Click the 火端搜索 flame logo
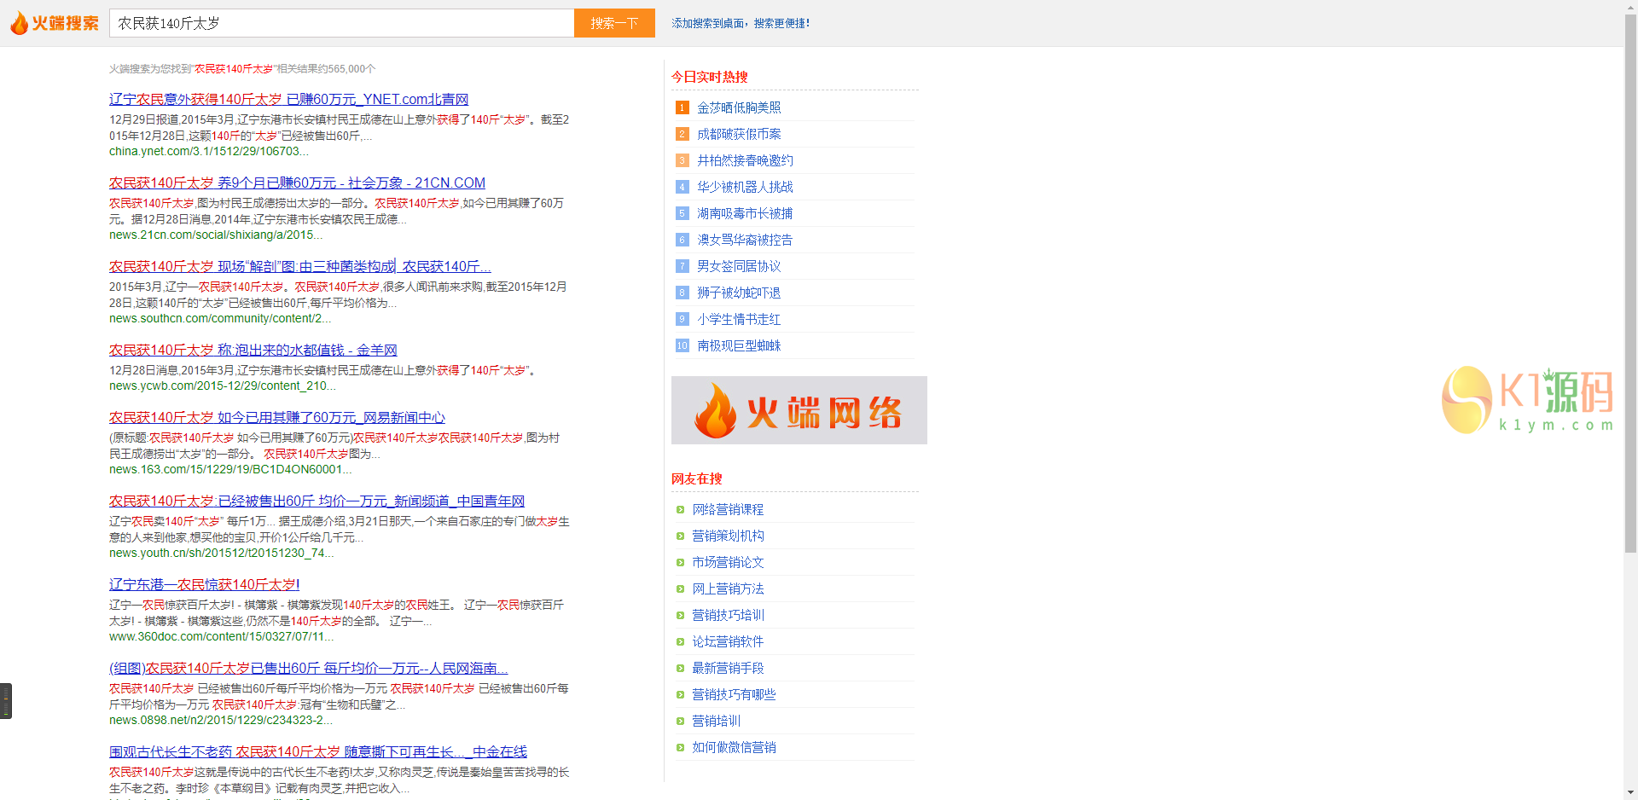This screenshot has height=800, width=1638. point(55,23)
